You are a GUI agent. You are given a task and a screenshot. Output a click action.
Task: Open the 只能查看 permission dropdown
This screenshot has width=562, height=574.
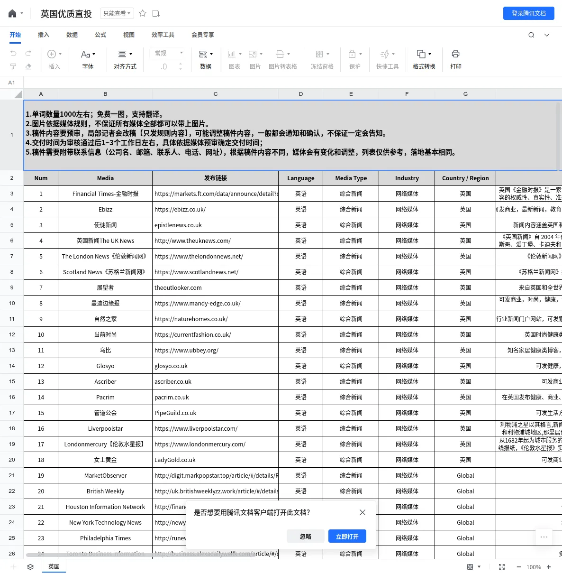click(x=117, y=13)
